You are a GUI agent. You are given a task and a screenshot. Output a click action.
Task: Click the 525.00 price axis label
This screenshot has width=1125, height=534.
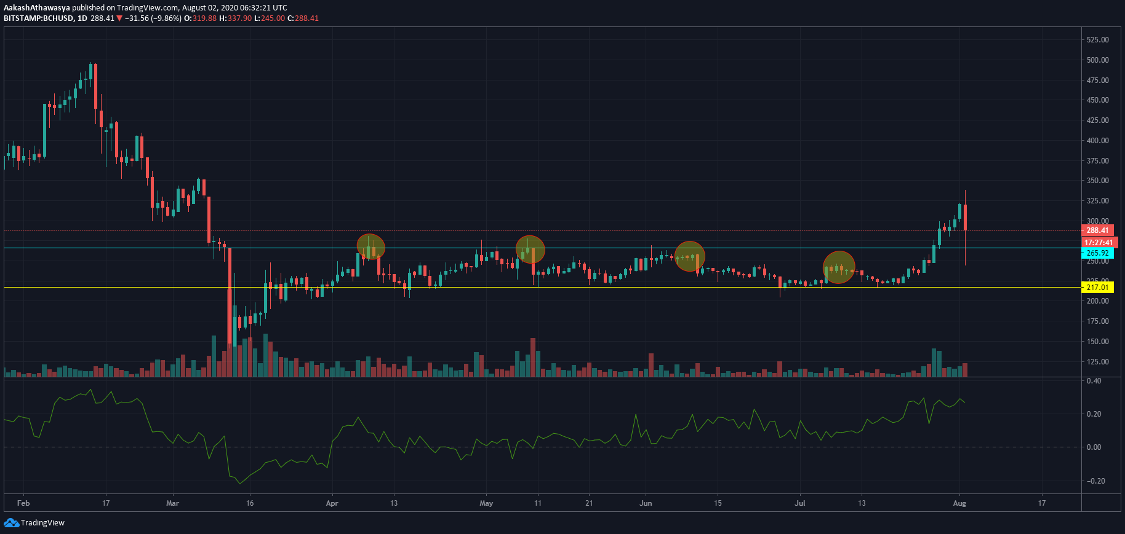click(x=1098, y=40)
